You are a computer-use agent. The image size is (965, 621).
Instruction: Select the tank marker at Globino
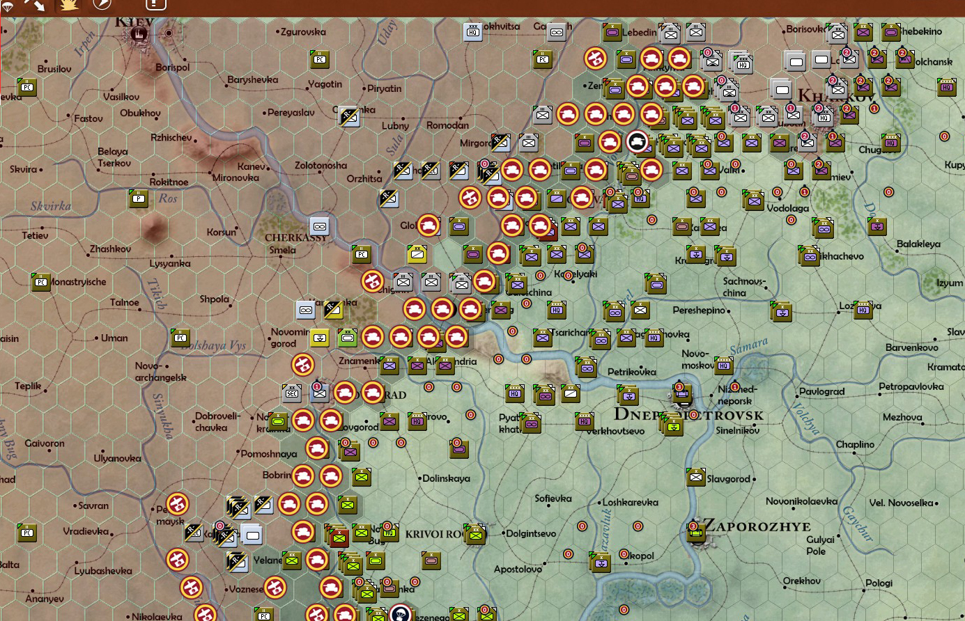[x=429, y=226]
